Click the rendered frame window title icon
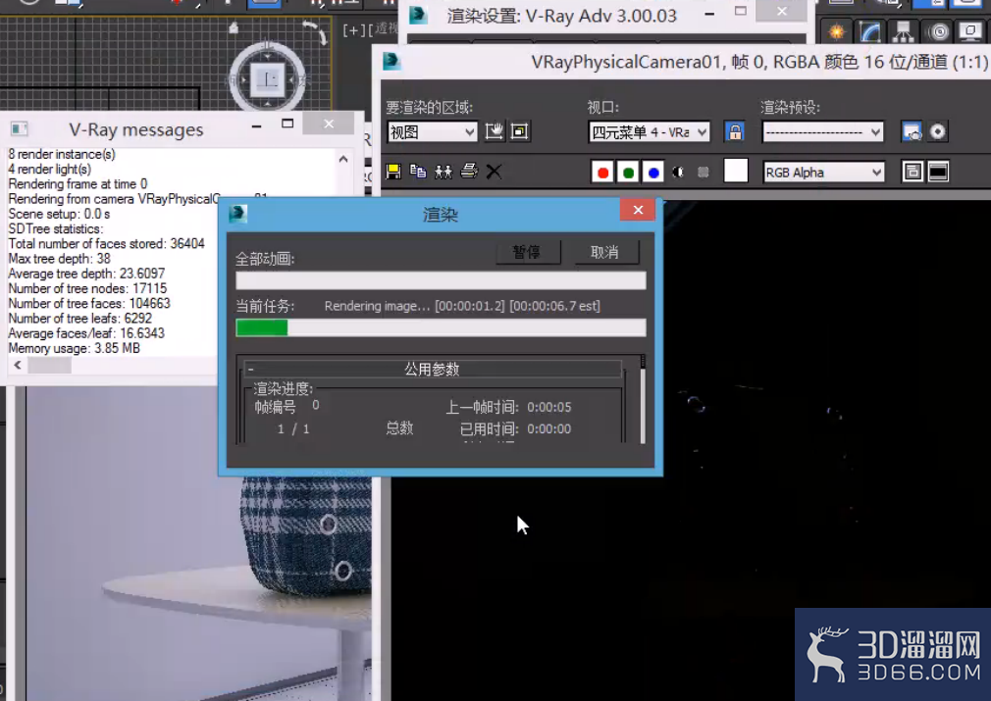The height and width of the screenshot is (701, 991). [391, 61]
